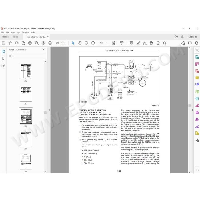Screen dimensions: 200x200
Task: Select page 297 thumbnail
Action: tap(26, 94)
